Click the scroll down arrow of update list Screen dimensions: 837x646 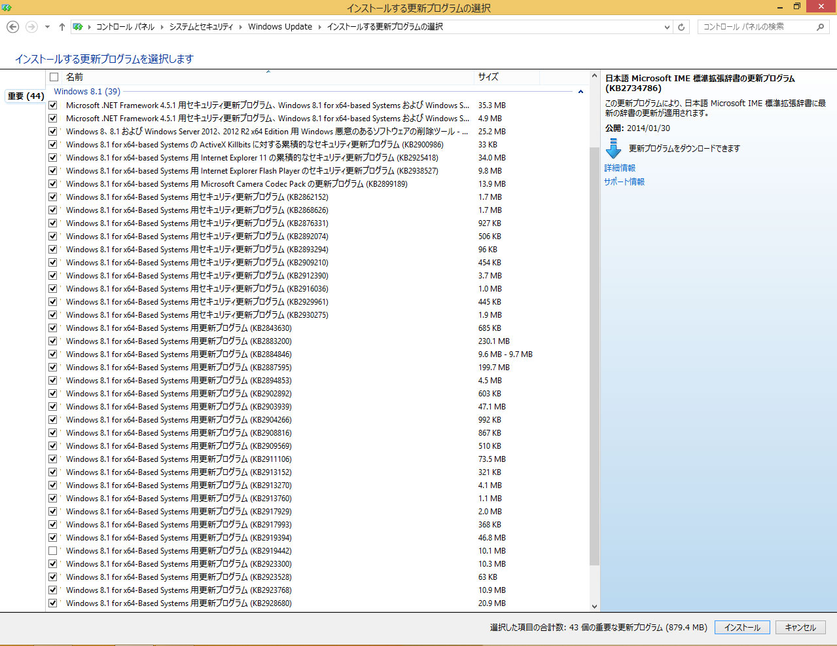pos(594,607)
